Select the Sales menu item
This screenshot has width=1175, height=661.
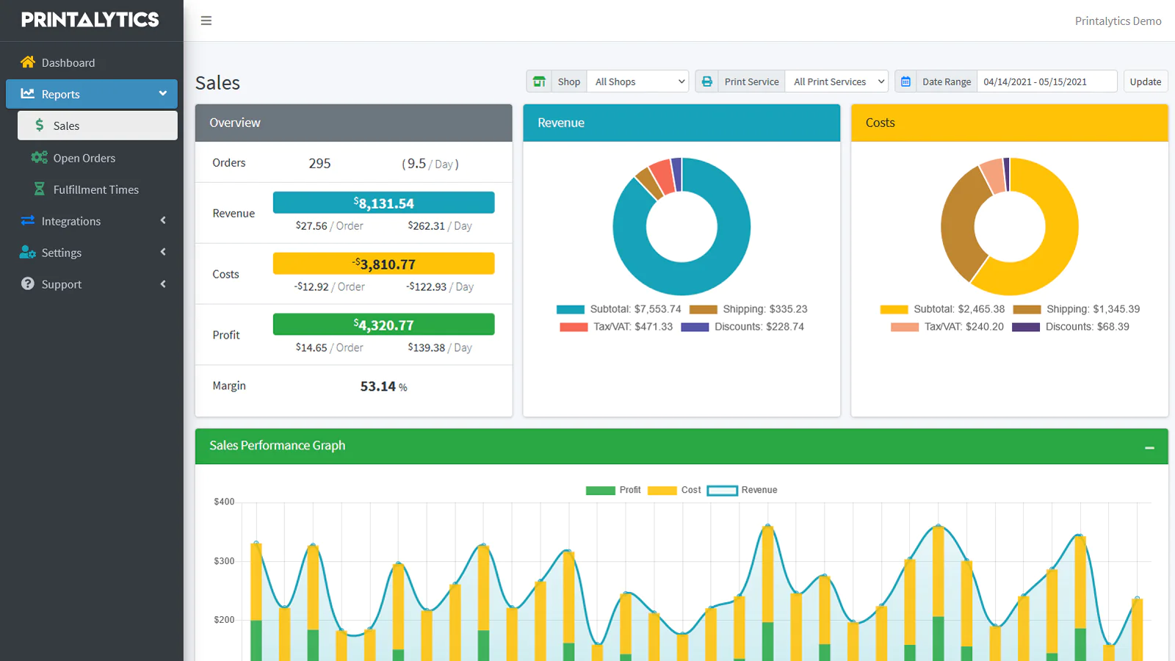point(98,126)
